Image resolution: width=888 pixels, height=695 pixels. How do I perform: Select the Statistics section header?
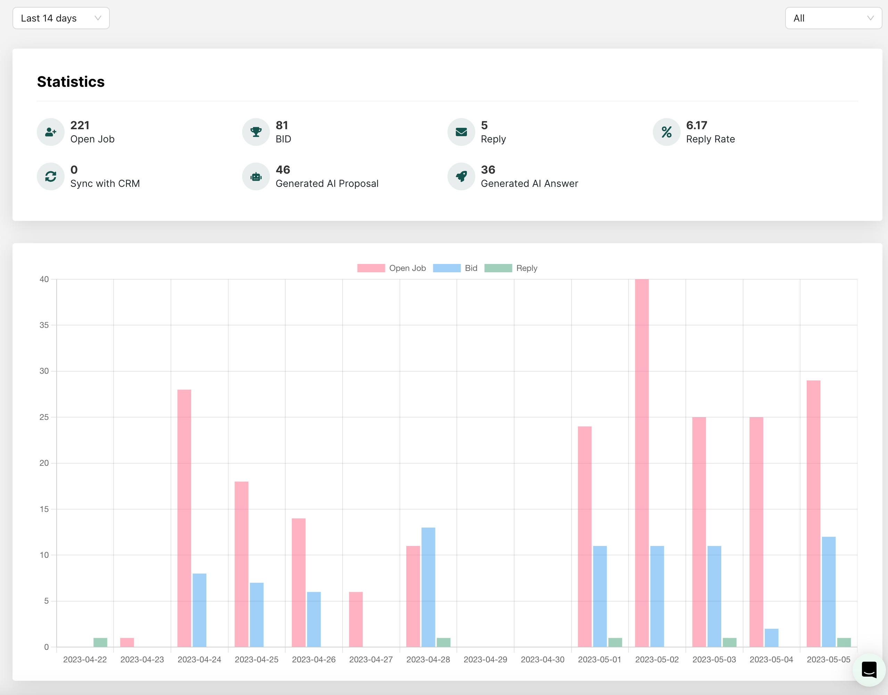click(x=71, y=82)
